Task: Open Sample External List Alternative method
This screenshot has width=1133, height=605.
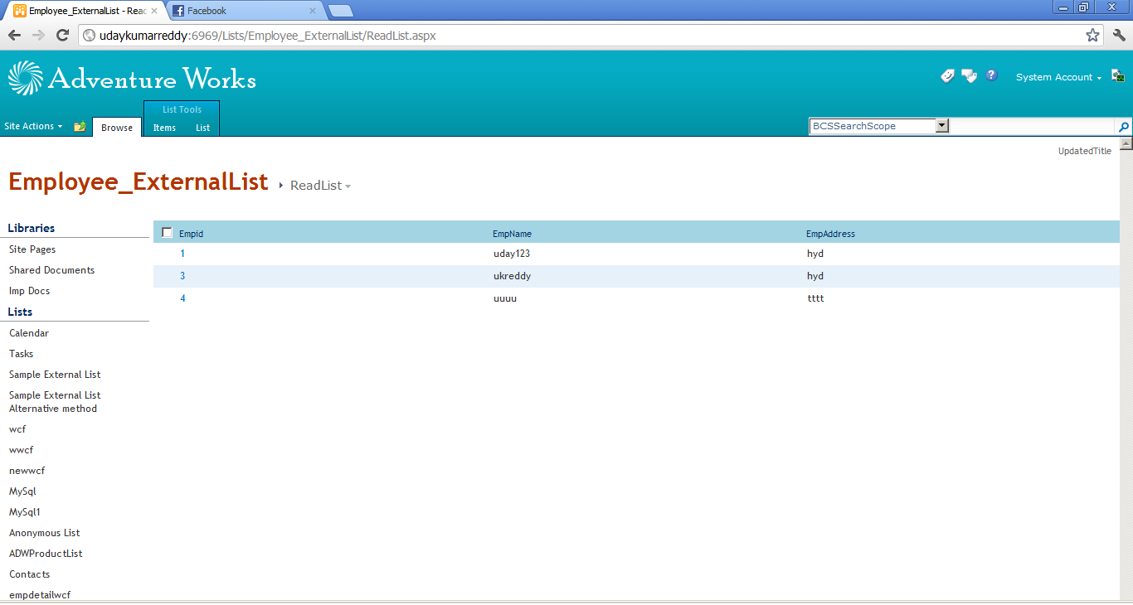Action: click(55, 402)
